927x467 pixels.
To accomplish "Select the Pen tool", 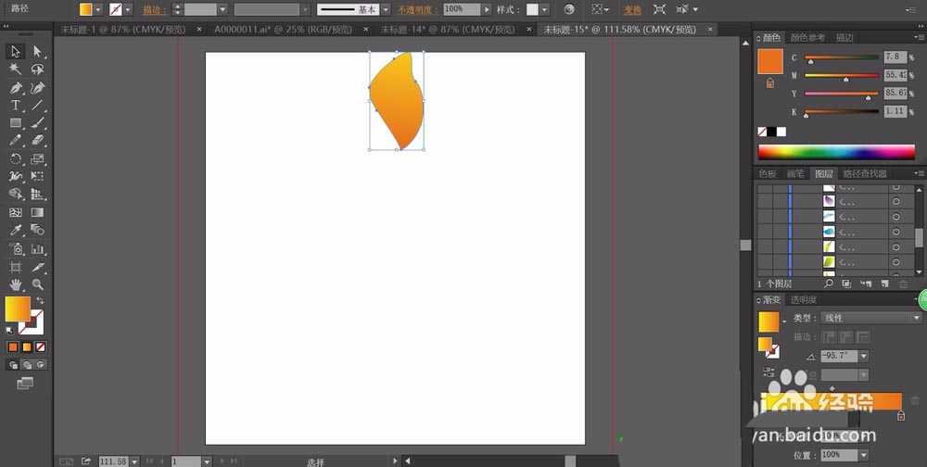I will [x=16, y=88].
